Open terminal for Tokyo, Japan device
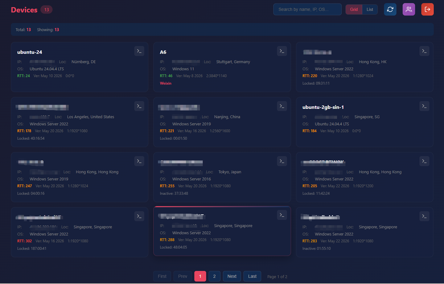 [282, 161]
